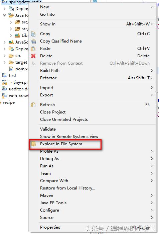Click the Explore in File System folder icon

pos(33,144)
